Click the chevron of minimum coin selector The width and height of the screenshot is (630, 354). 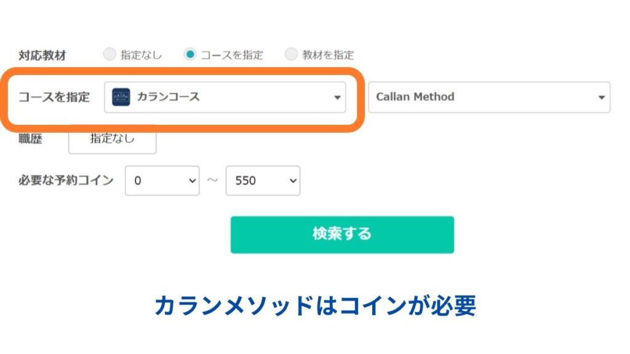tap(193, 181)
